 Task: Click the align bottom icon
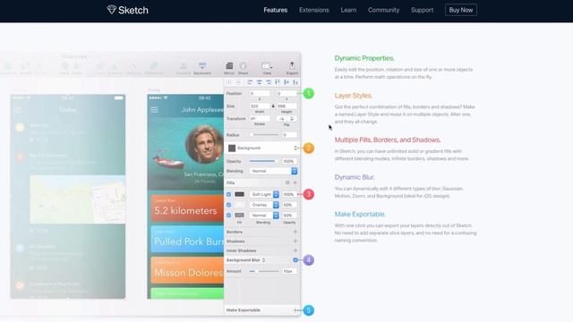(x=295, y=82)
